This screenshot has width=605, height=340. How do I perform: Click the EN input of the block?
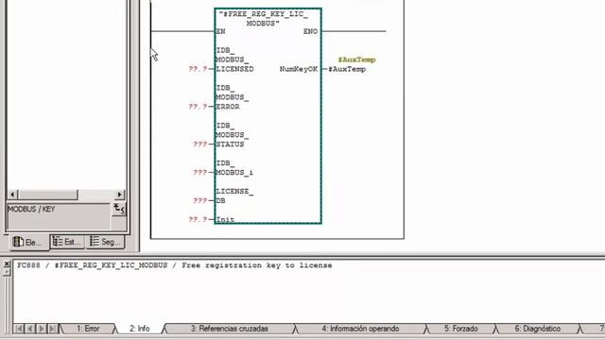coord(220,31)
